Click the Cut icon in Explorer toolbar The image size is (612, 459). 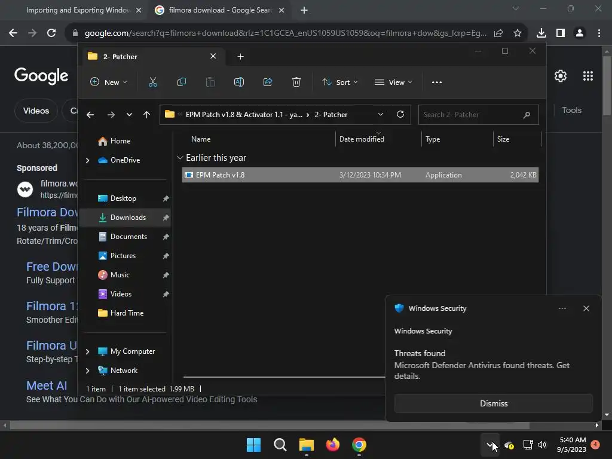152,82
